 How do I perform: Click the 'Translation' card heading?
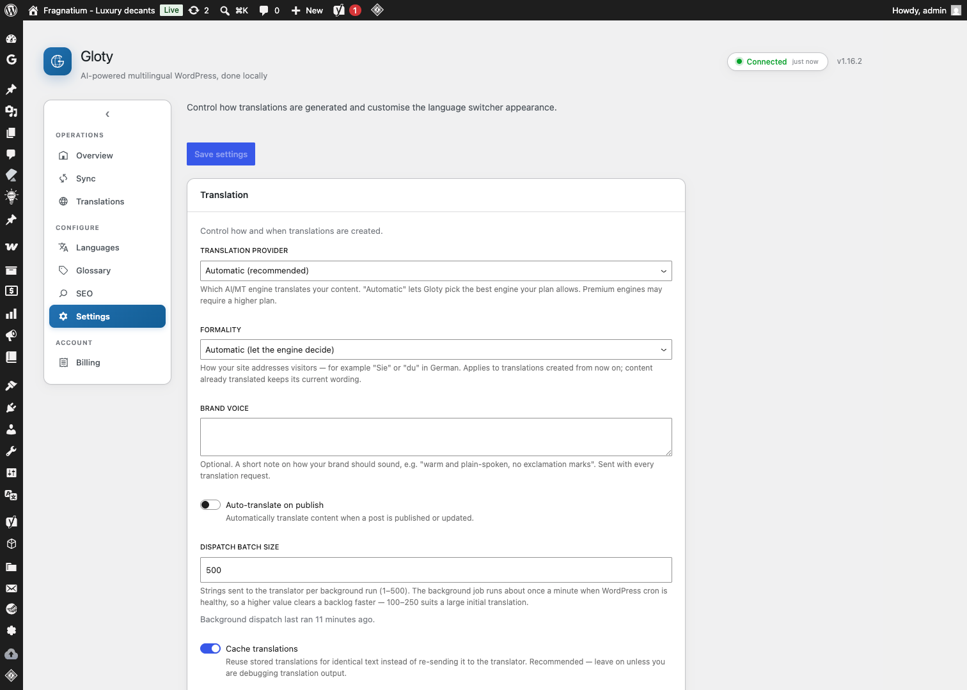point(224,195)
